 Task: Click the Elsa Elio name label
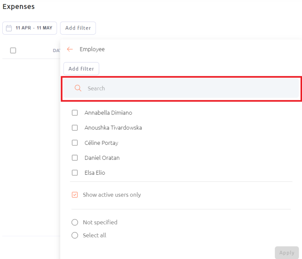[x=95, y=173]
